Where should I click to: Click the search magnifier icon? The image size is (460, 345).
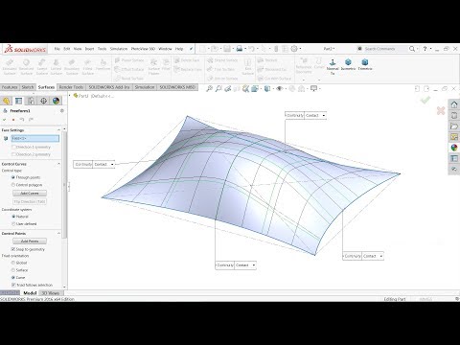tap(412, 49)
